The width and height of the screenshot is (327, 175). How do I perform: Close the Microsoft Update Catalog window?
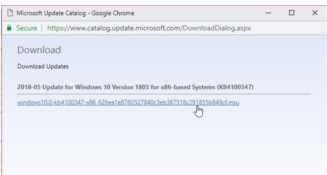[x=315, y=13]
